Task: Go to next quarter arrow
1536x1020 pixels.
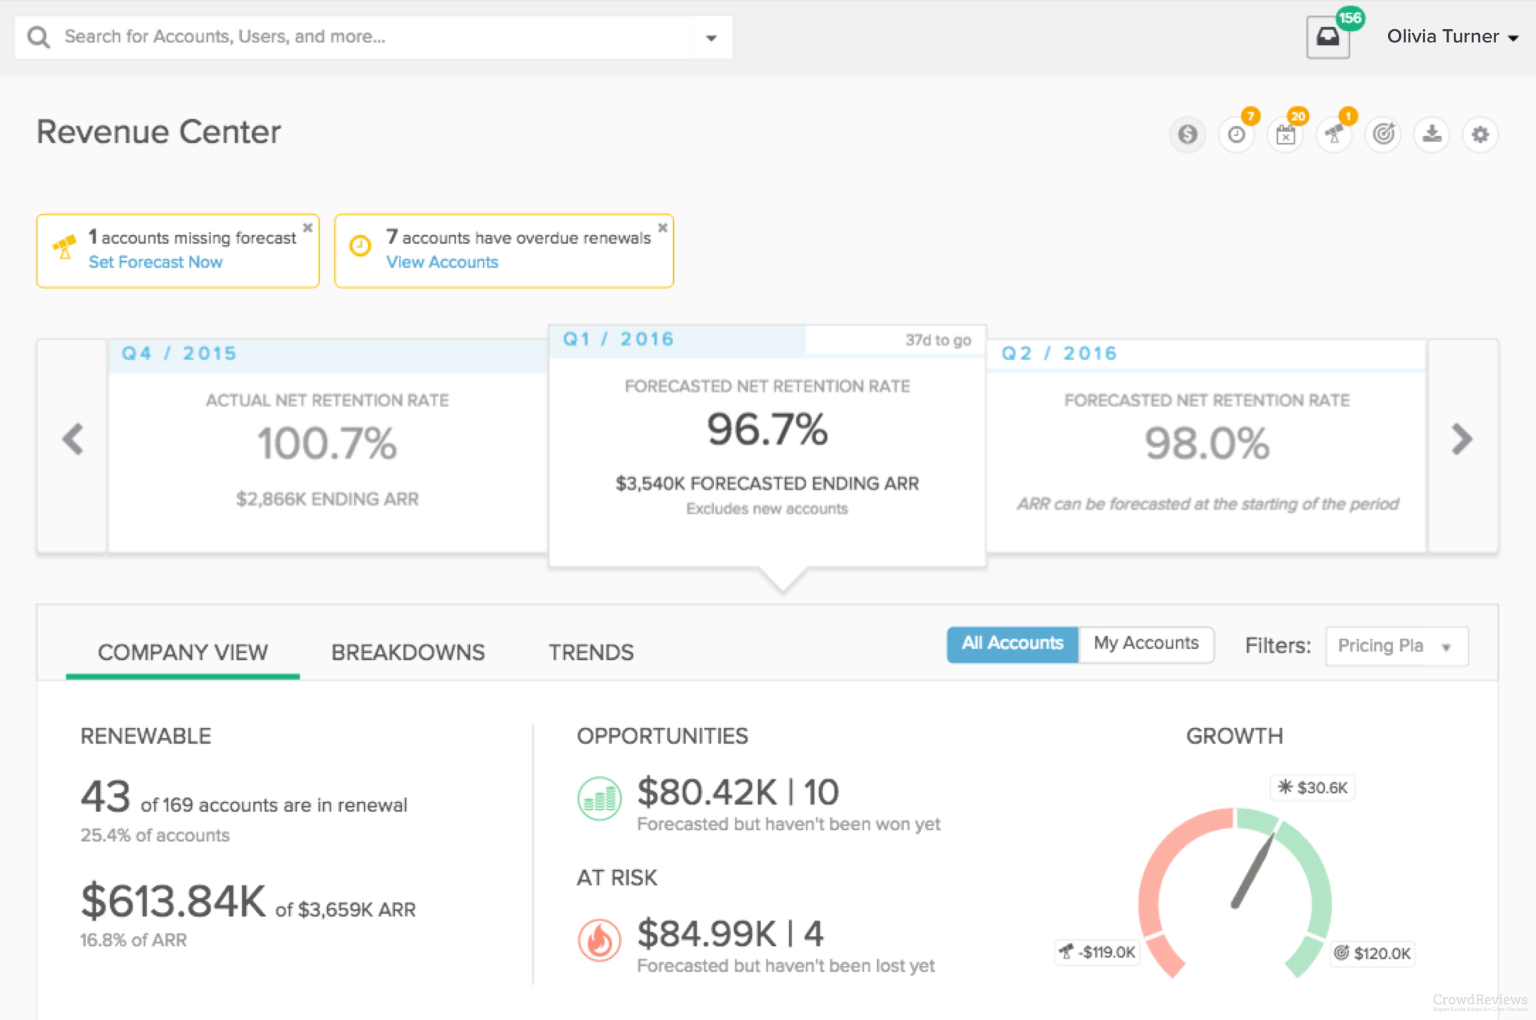Action: (x=1463, y=440)
